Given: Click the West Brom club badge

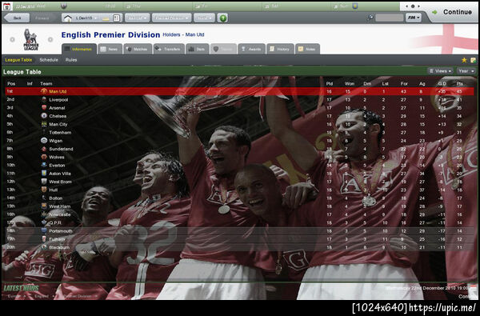Looking at the screenshot, I should [x=44, y=182].
